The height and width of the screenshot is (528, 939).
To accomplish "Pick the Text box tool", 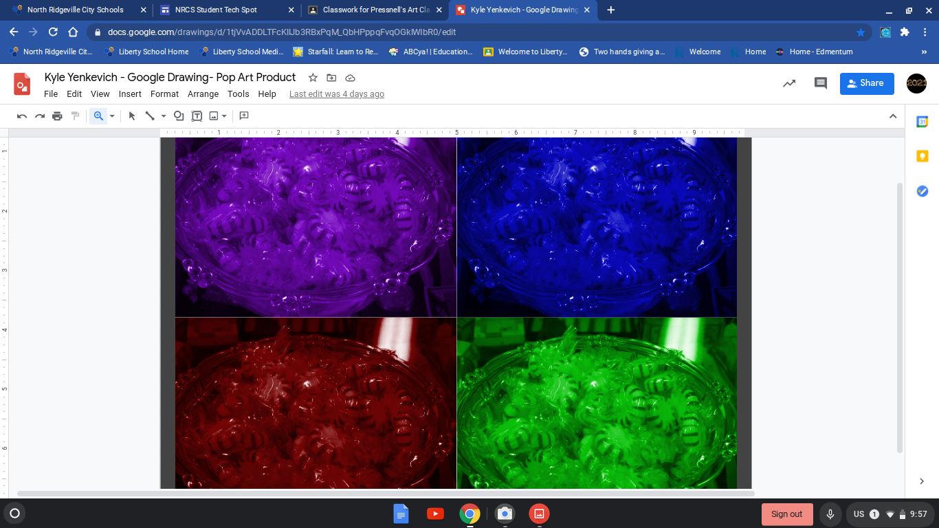I will pyautogui.click(x=197, y=116).
